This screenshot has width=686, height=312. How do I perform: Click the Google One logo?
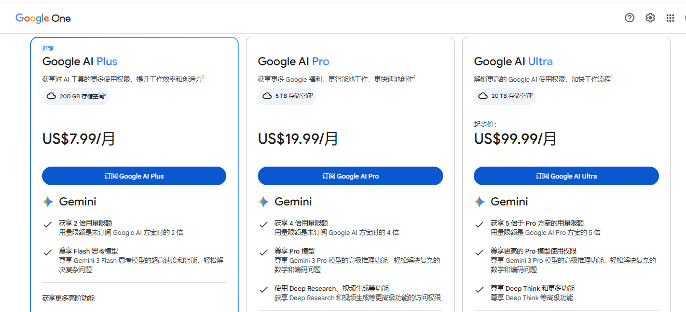click(43, 18)
